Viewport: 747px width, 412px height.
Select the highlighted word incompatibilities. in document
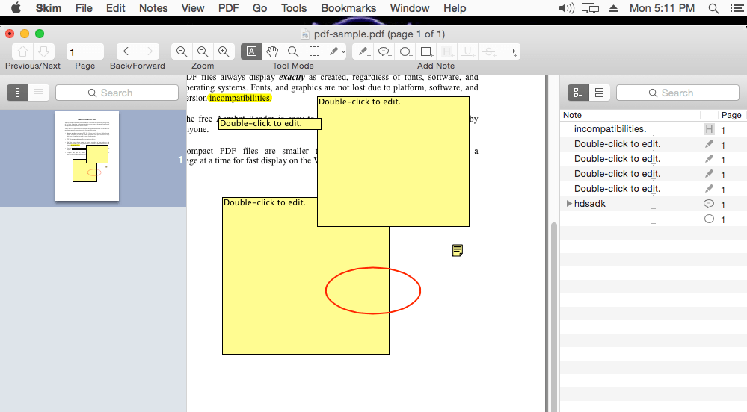(x=239, y=98)
